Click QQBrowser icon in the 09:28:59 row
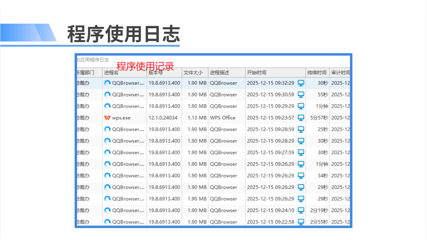 (107, 129)
